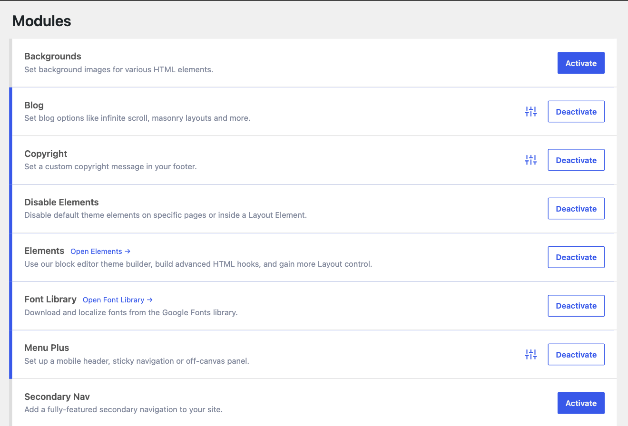Select the Copyright module title
This screenshot has height=426, width=628.
pyautogui.click(x=46, y=154)
